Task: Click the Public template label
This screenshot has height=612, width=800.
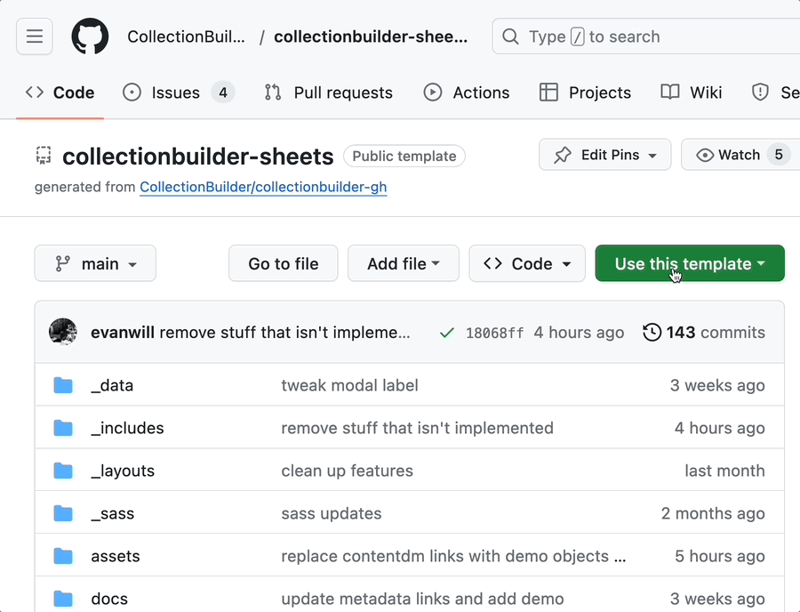Action: (404, 157)
